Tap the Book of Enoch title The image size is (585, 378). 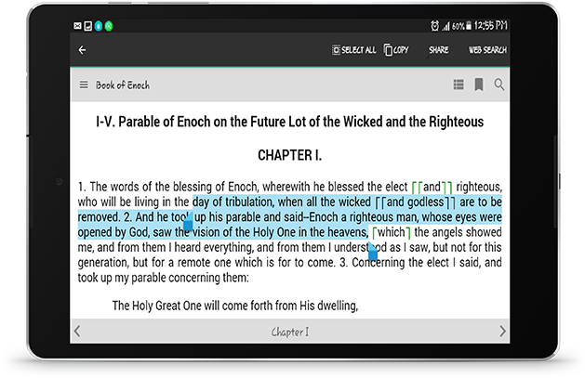[x=123, y=85]
